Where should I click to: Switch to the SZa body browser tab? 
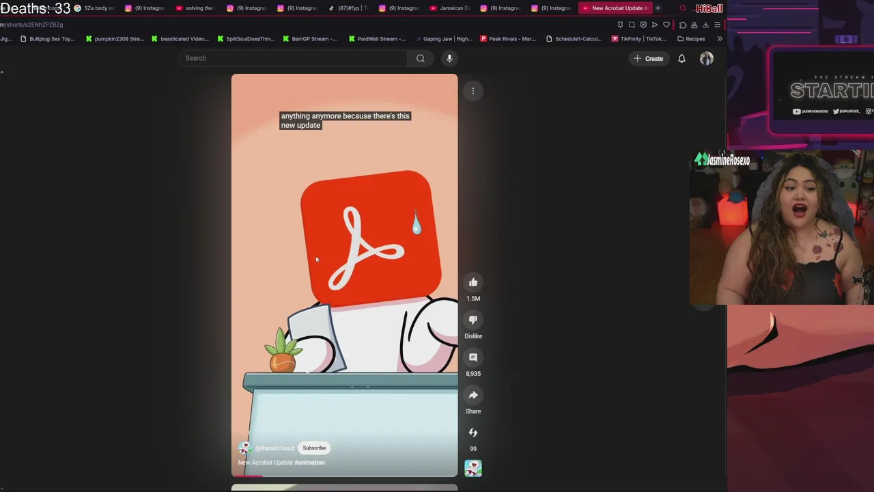[x=95, y=8]
